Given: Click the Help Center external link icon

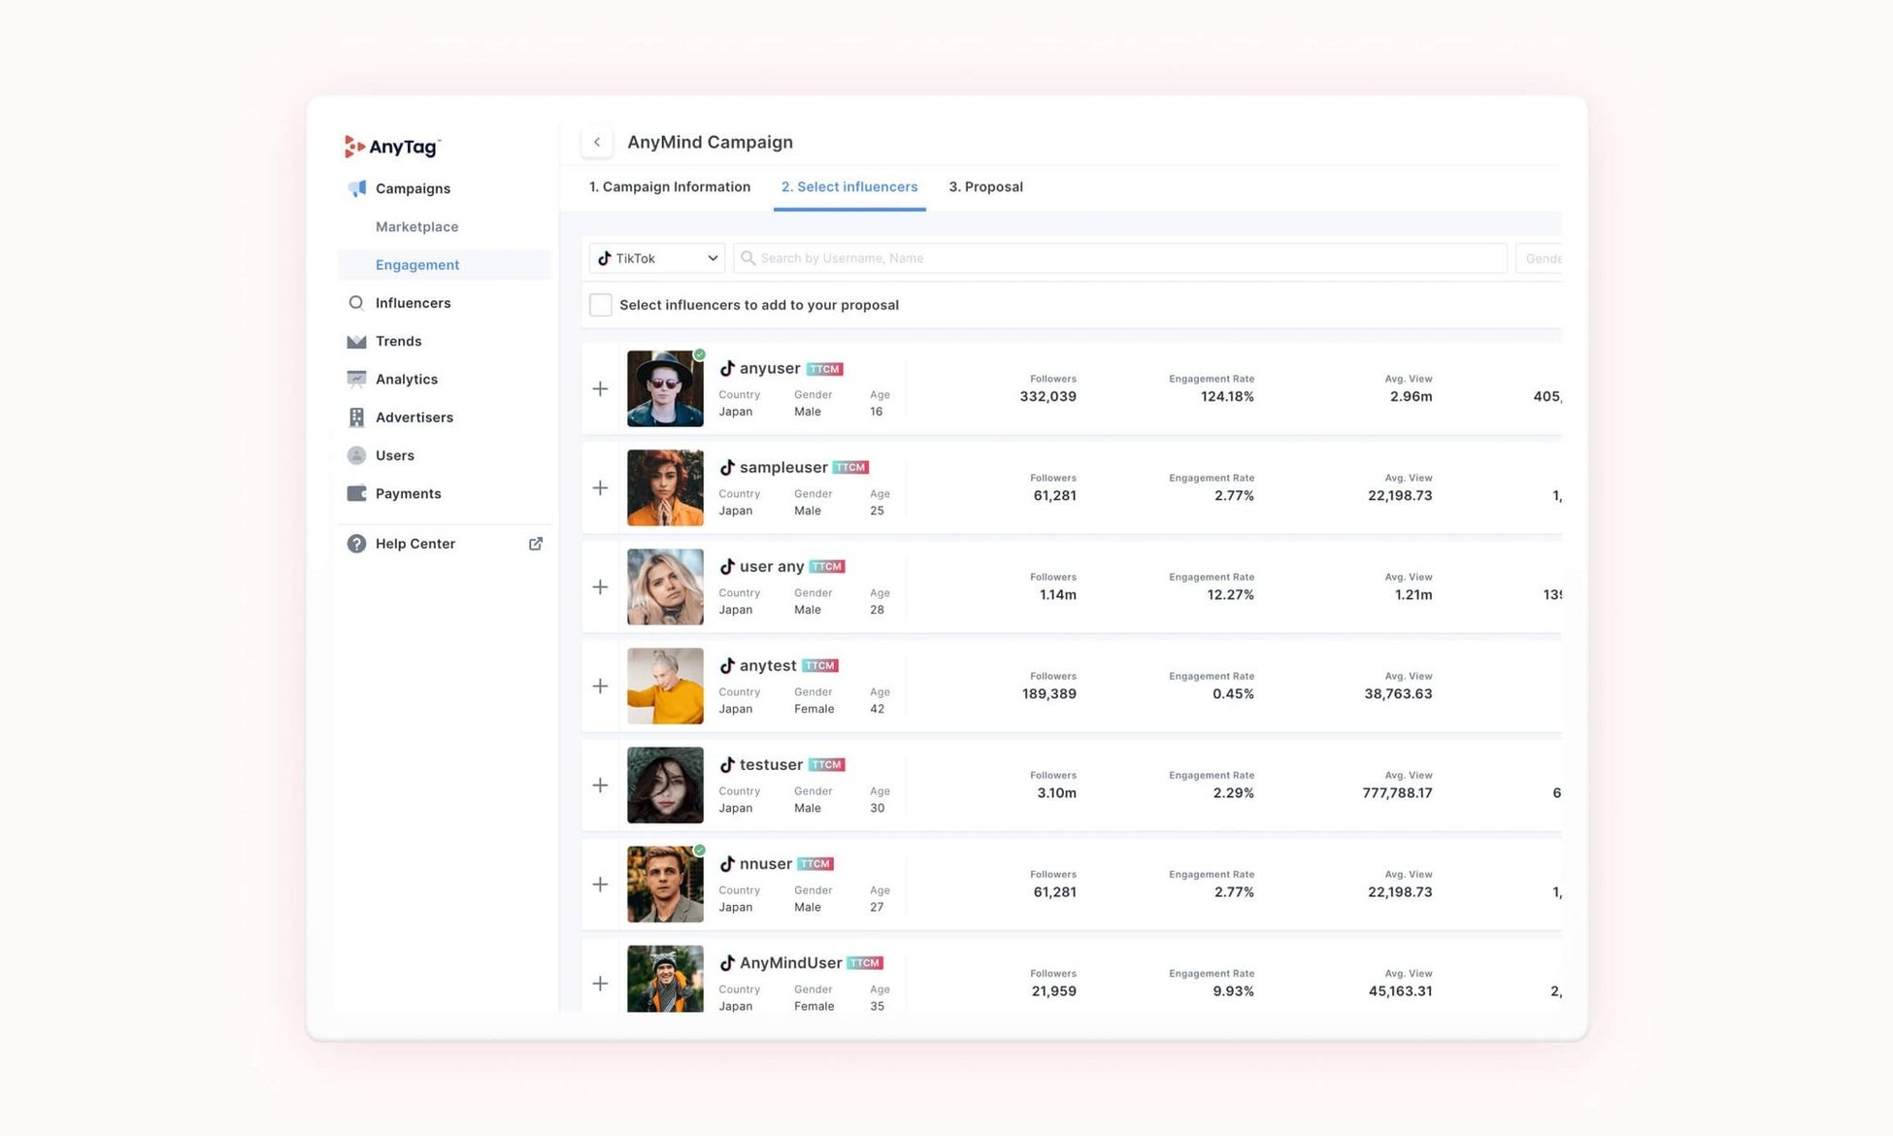Looking at the screenshot, I should pyautogui.click(x=535, y=544).
